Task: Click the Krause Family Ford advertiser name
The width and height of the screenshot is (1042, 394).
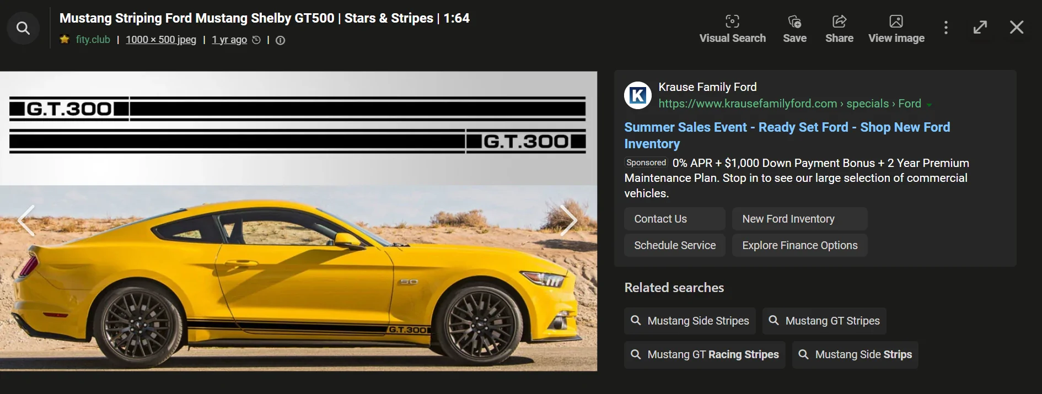Action: point(707,87)
